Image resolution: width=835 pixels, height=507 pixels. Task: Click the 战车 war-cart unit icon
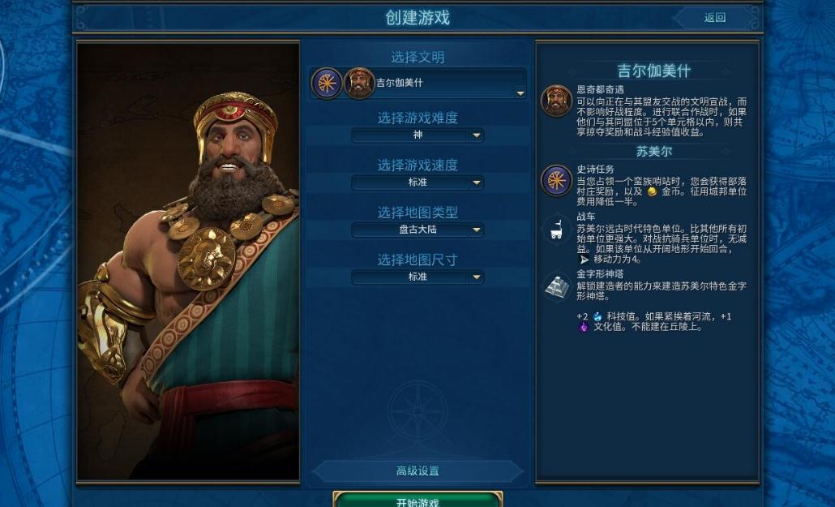(x=556, y=230)
